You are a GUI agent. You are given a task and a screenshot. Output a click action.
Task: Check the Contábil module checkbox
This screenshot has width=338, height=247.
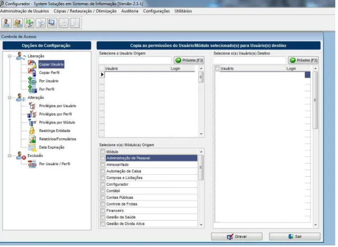point(102,191)
